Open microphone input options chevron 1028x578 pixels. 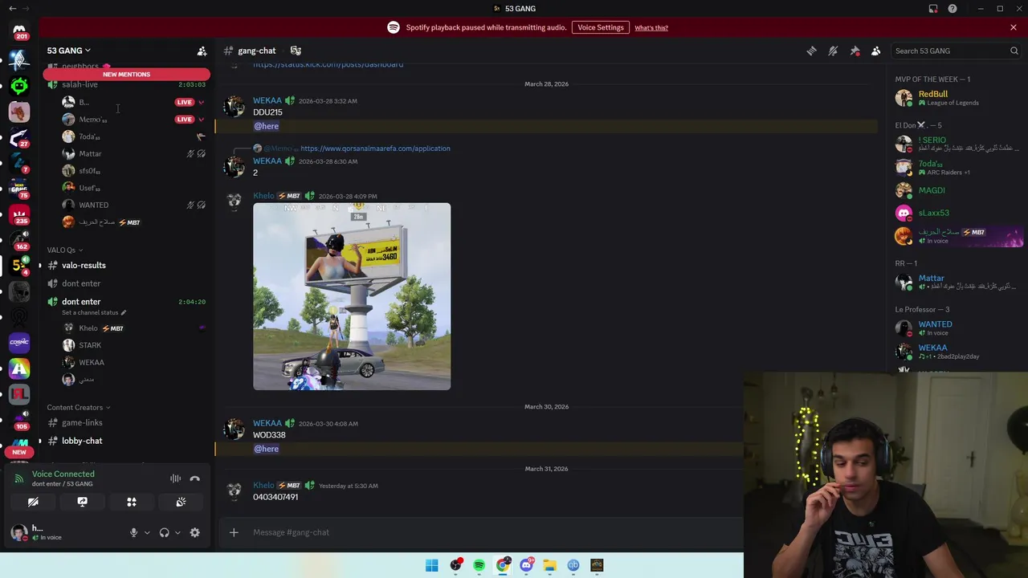(147, 532)
